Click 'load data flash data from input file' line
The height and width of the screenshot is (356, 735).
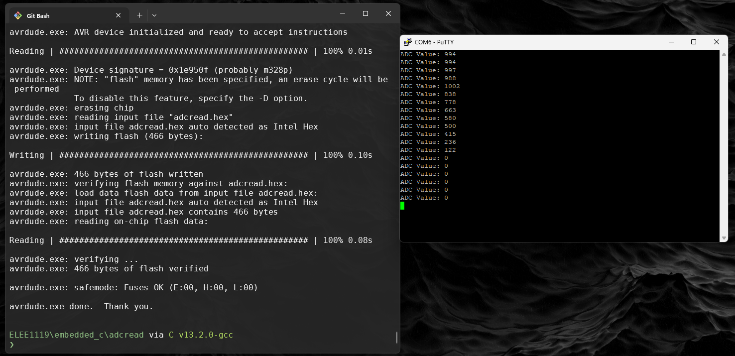[x=163, y=193]
